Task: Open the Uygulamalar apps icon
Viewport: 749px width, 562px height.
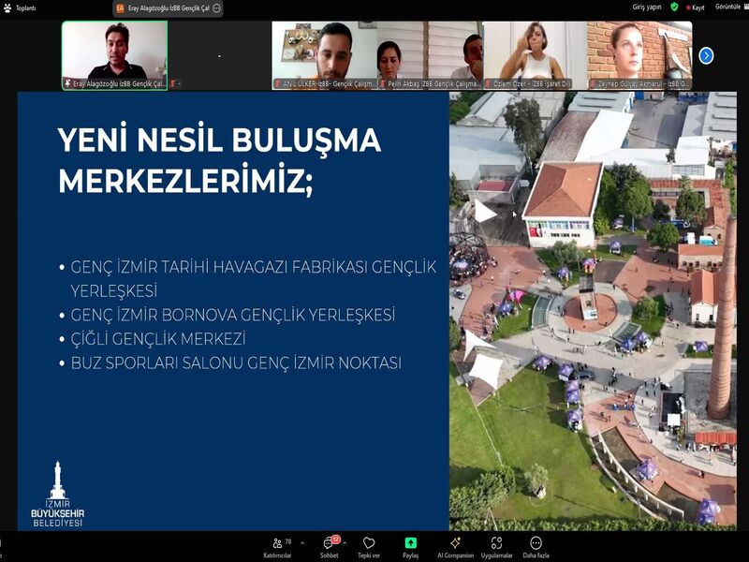Action: tap(496, 544)
